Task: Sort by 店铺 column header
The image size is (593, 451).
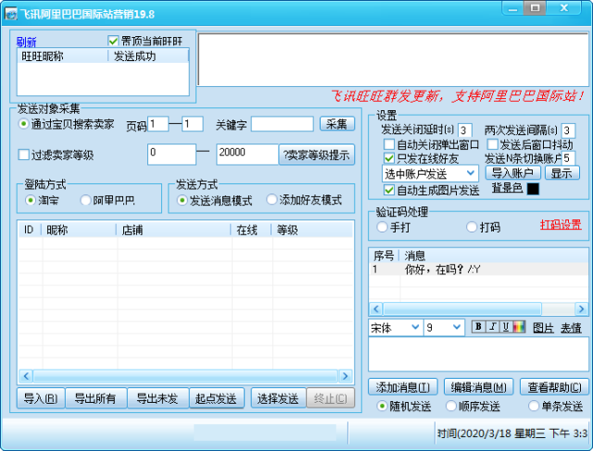Action: pos(173,230)
